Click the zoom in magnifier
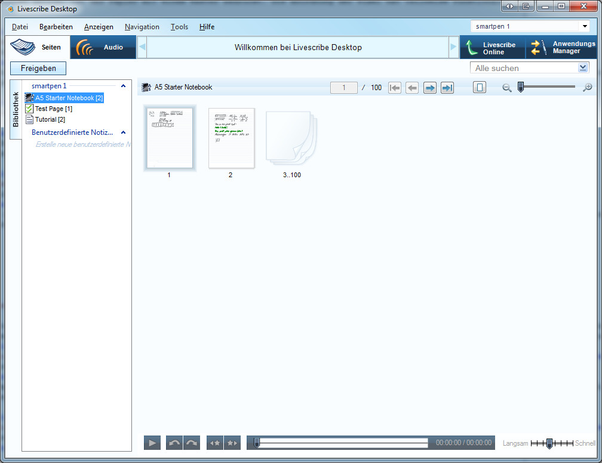This screenshot has height=463, width=602. [x=587, y=88]
